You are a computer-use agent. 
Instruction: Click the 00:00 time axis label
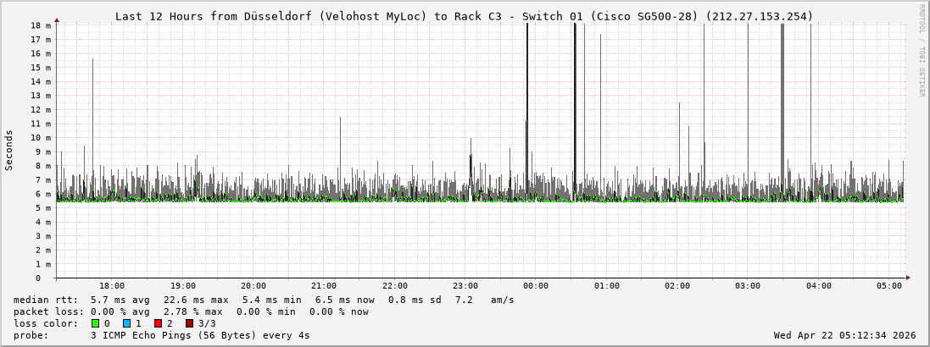coord(536,286)
